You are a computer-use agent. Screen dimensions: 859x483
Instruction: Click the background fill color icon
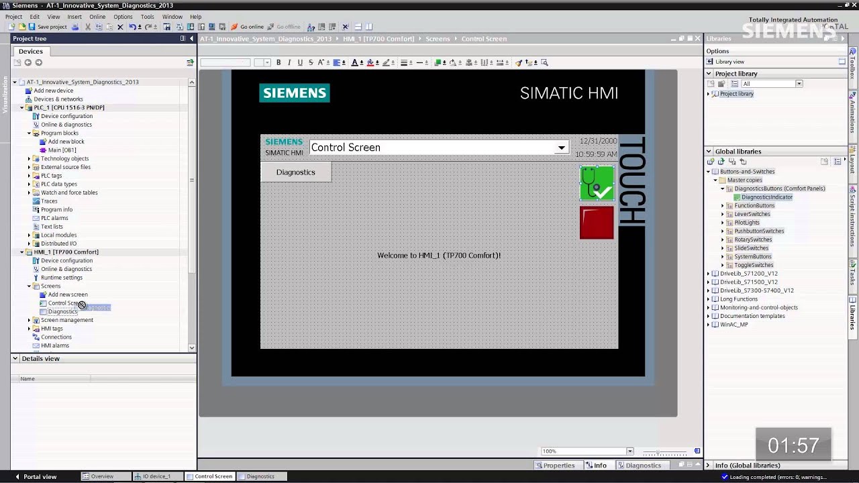[370, 62]
